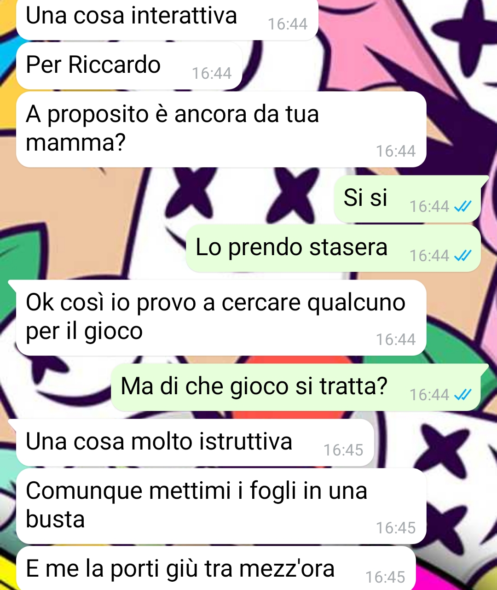This screenshot has width=497, height=590.
Task: Click the blue read ticks on 'Si si'
Action: click(462, 207)
